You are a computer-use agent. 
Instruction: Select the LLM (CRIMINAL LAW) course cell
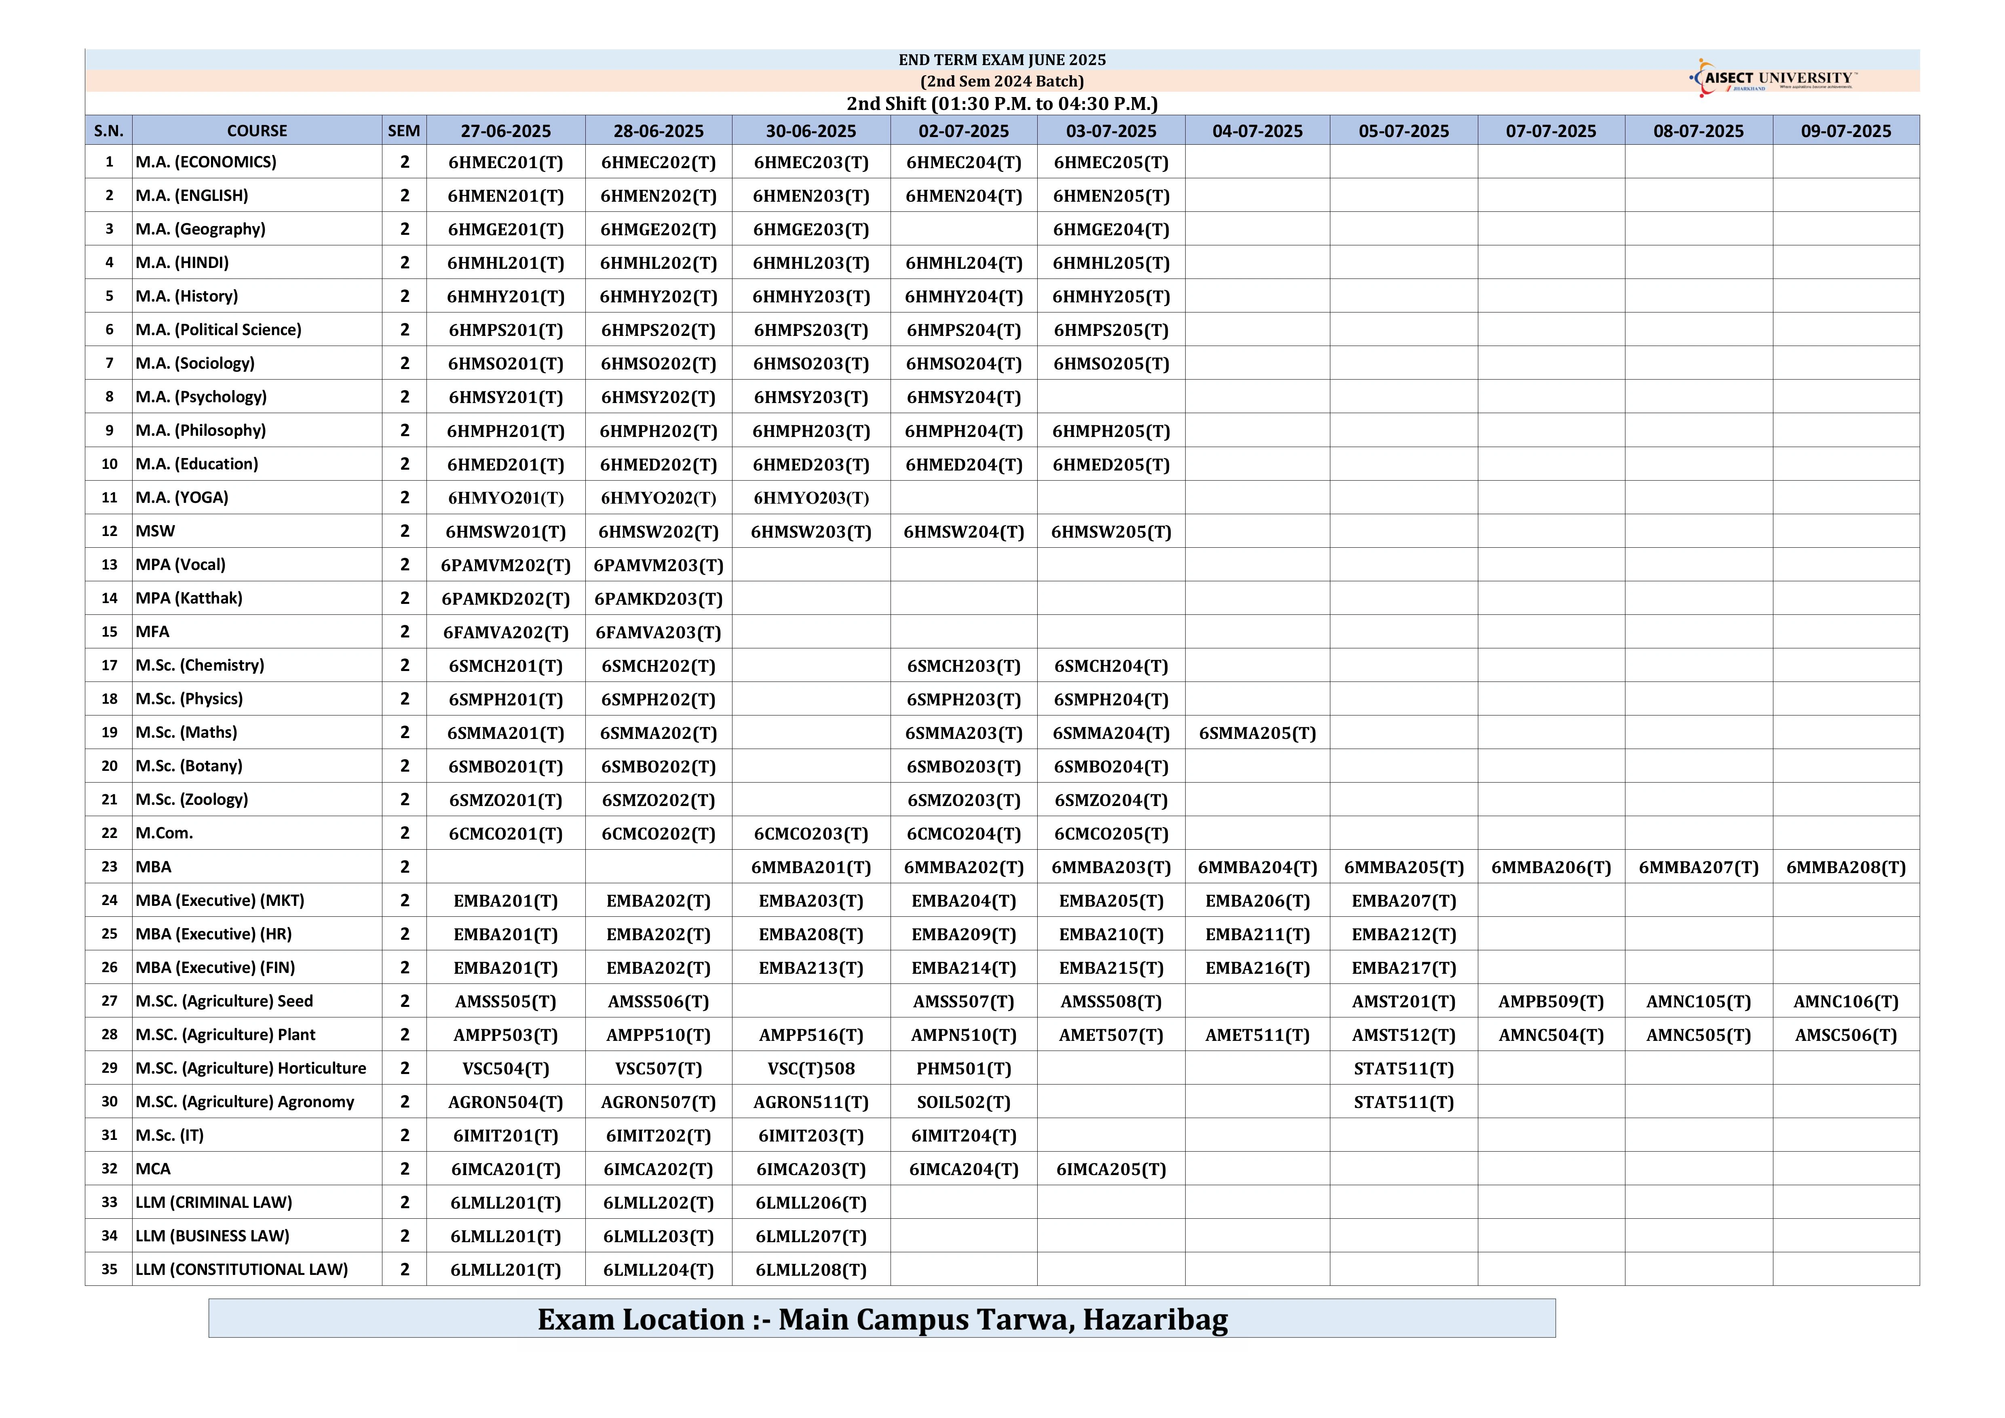[x=257, y=1202]
